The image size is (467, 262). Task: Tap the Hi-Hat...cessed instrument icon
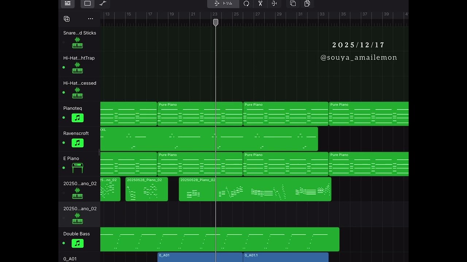pyautogui.click(x=77, y=93)
